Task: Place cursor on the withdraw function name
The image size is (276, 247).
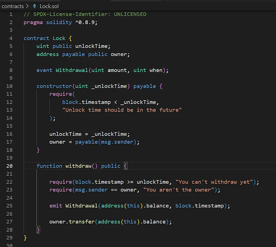Action: (78, 166)
